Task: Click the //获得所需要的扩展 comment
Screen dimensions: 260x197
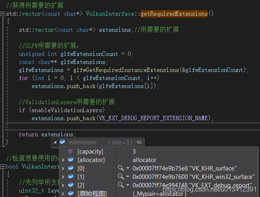Action: [x=35, y=5]
